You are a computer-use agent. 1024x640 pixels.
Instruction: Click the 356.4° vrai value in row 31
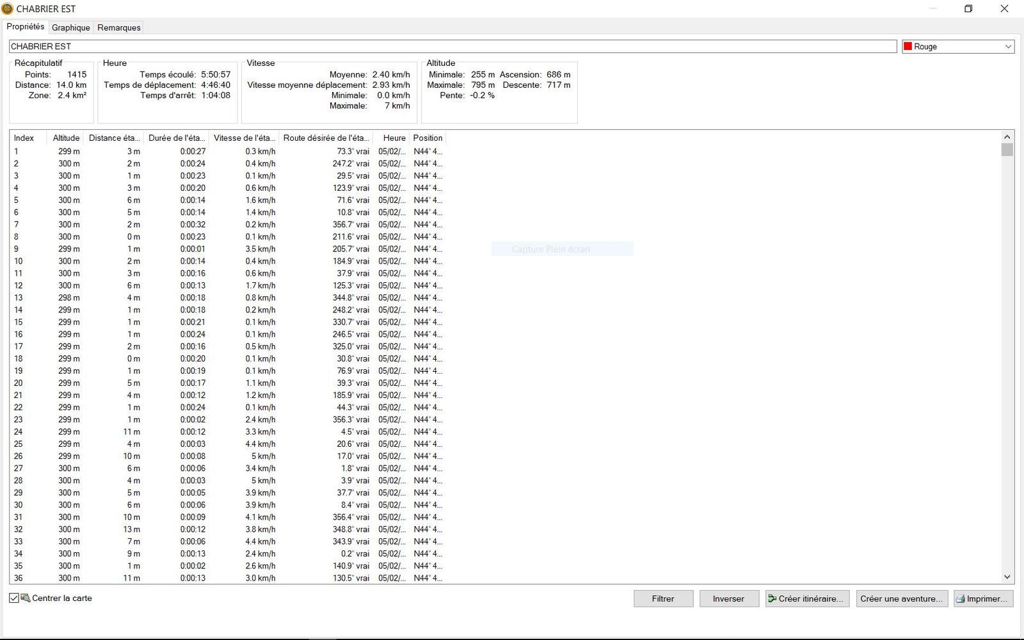(x=351, y=517)
